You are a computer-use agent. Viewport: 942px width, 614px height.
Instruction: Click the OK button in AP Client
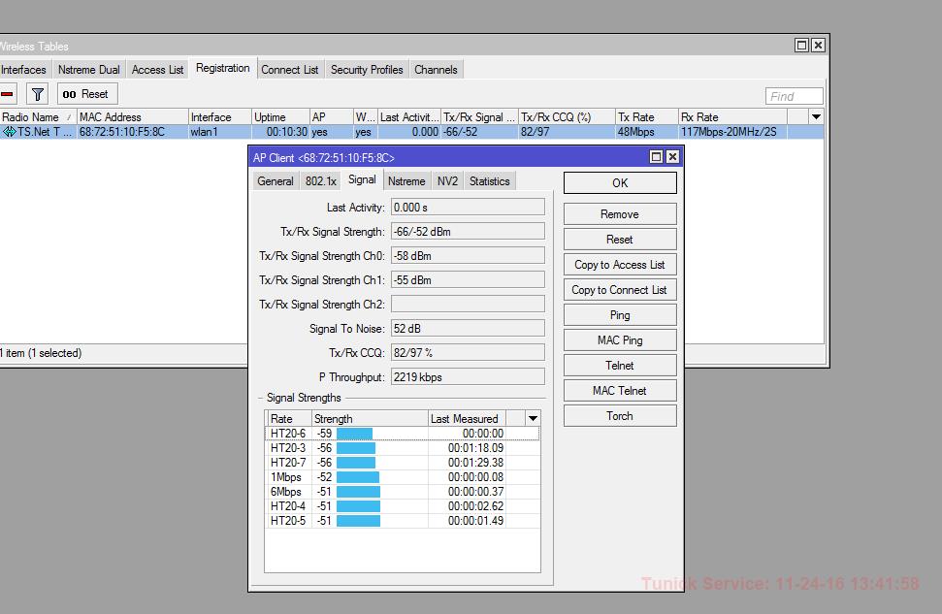pyautogui.click(x=620, y=182)
